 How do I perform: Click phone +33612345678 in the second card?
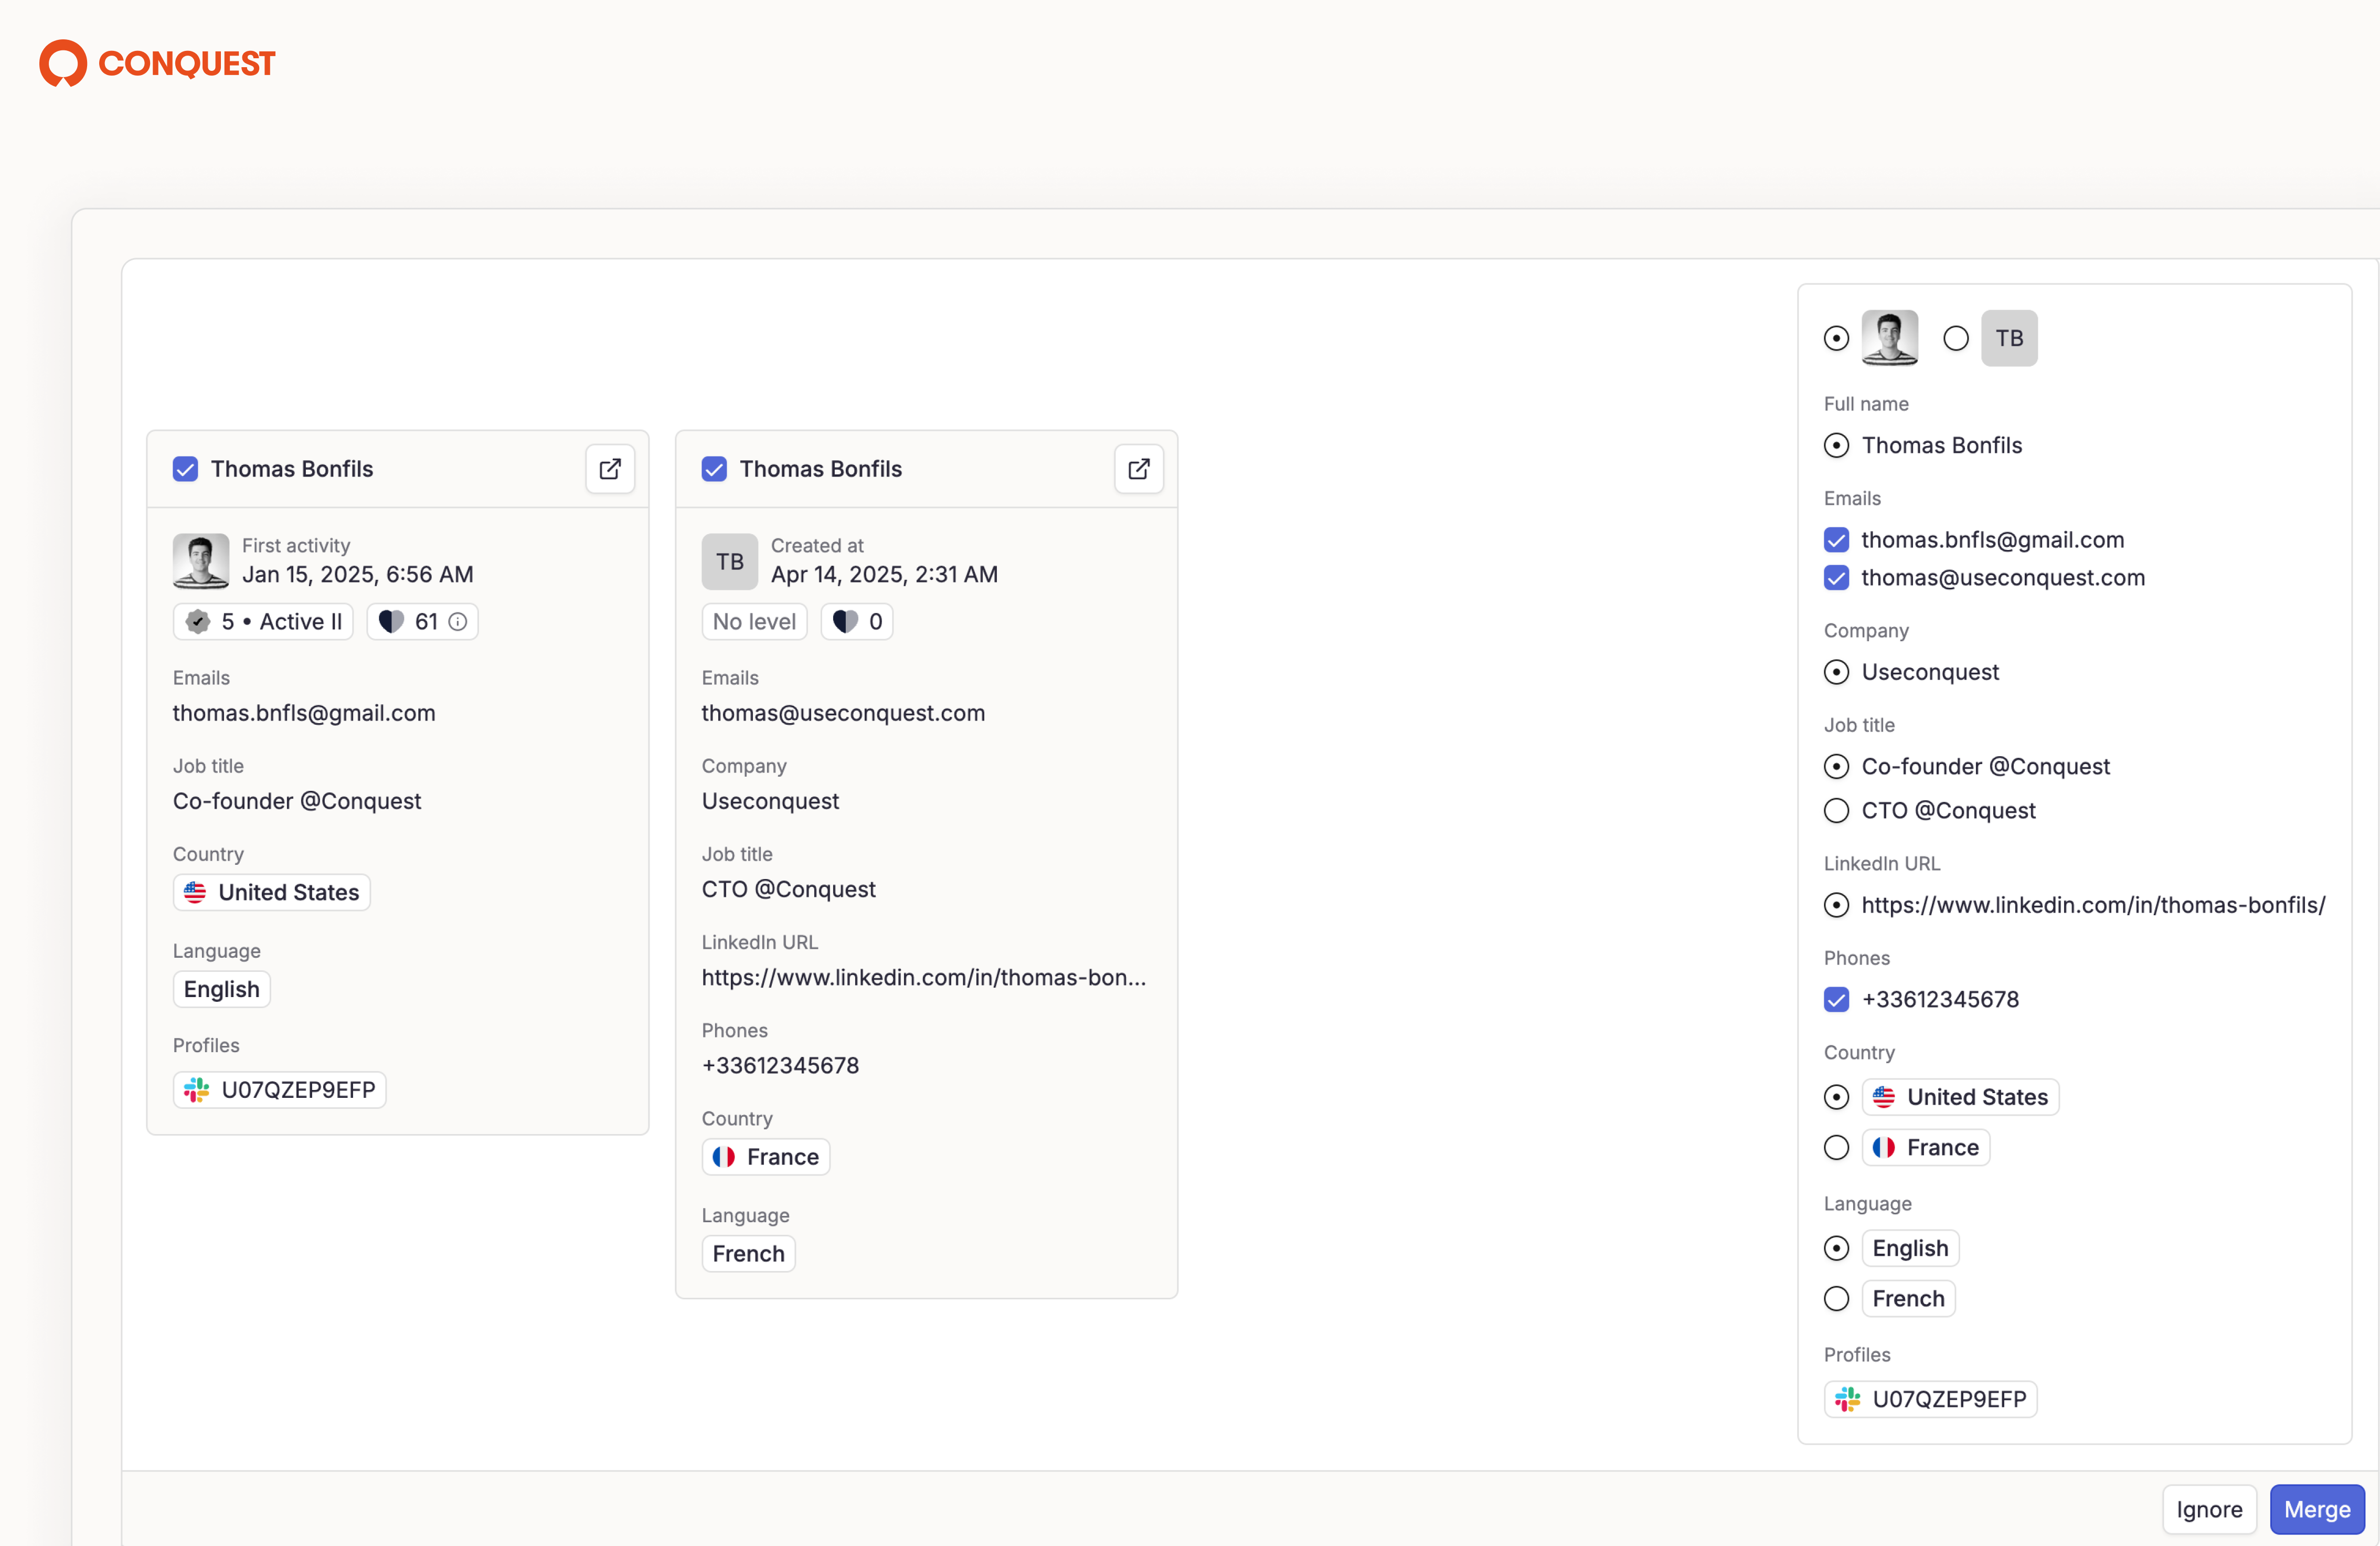tap(780, 1066)
